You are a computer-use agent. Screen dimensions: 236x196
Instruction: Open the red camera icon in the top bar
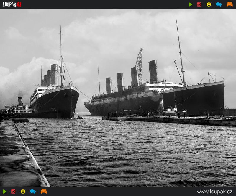[199, 4]
